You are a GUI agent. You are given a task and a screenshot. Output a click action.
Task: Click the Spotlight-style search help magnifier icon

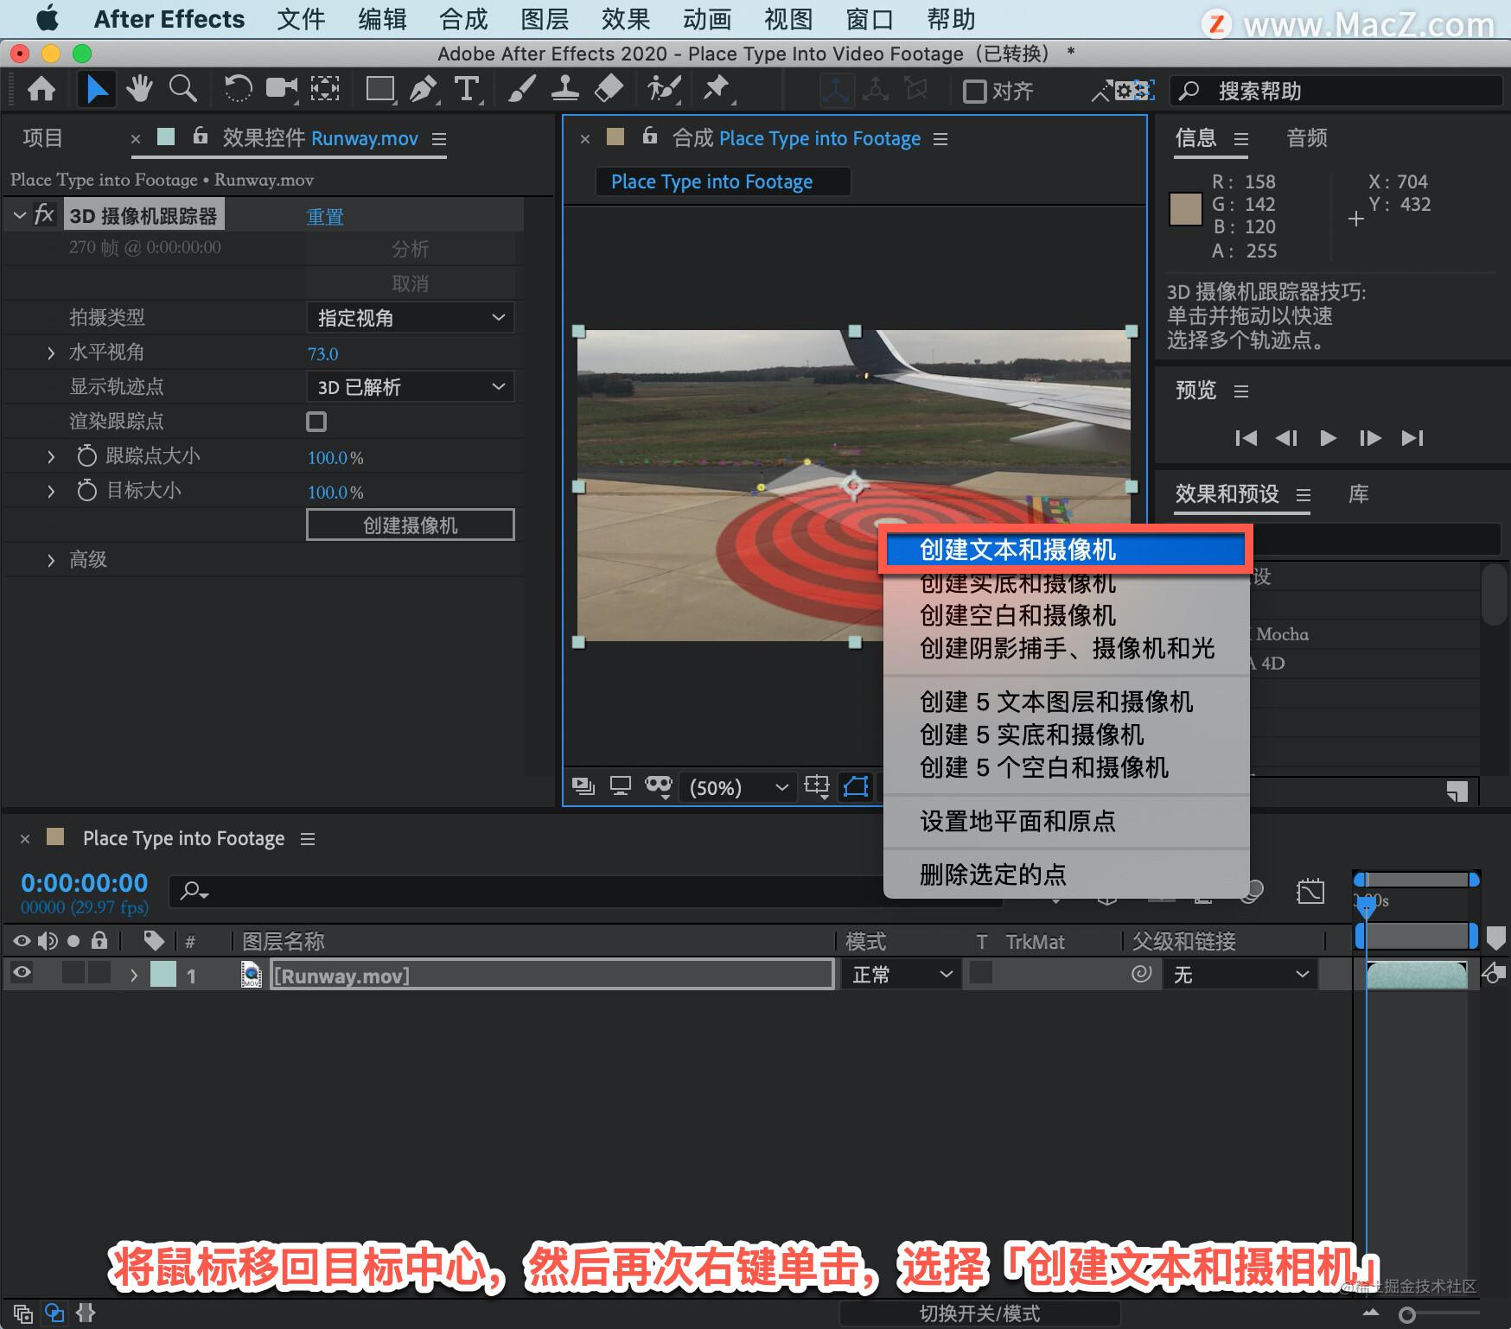click(1189, 91)
